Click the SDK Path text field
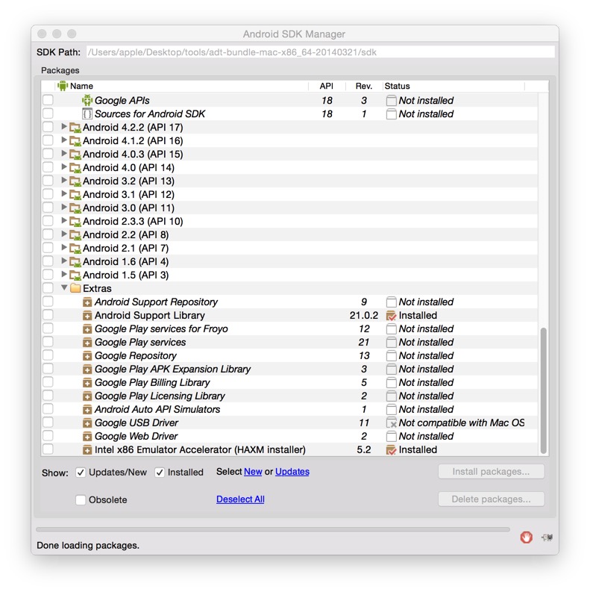Image resolution: width=590 pixels, height=592 pixels. click(x=321, y=52)
